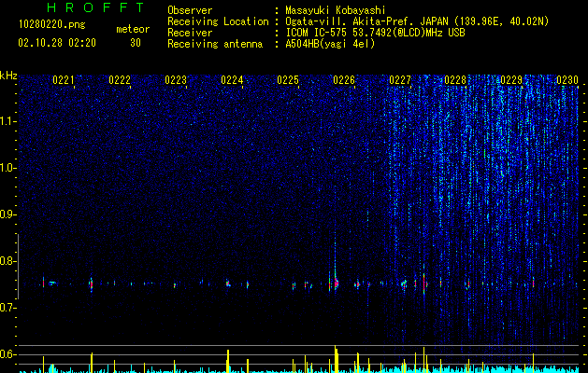Select the ICOM IC-575 53.7492 MHz receiver text
This screenshot has height=373, width=588.
pos(375,33)
